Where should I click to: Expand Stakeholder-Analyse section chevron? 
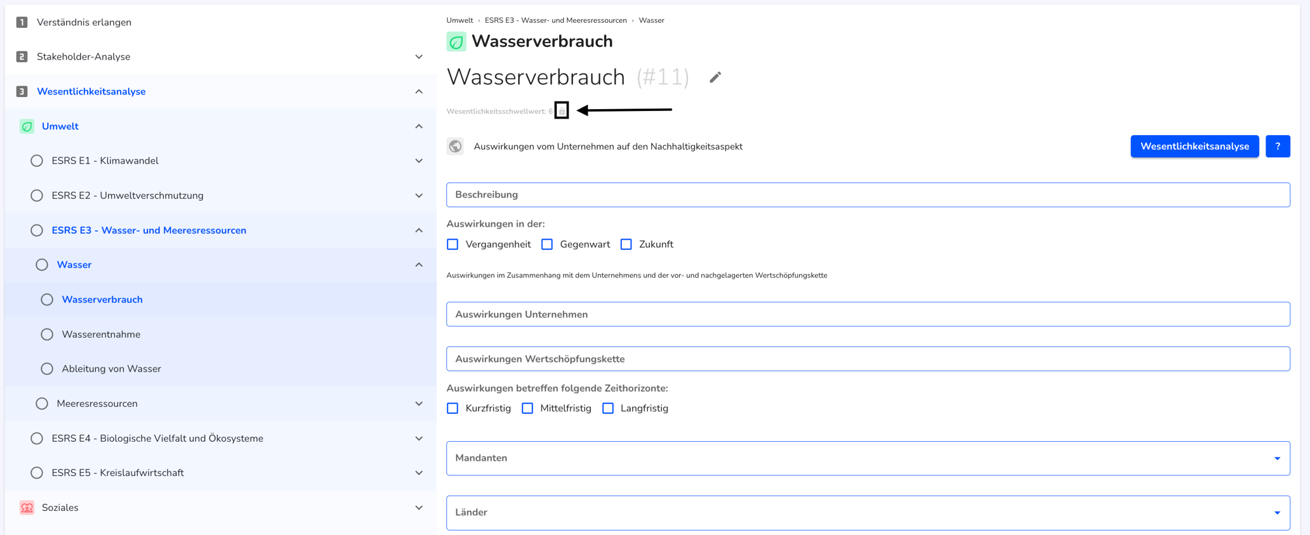click(x=419, y=57)
